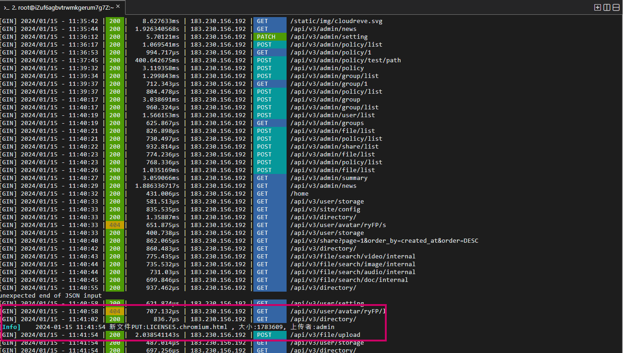Click the 8.627633ms latency value

pyautogui.click(x=161, y=21)
